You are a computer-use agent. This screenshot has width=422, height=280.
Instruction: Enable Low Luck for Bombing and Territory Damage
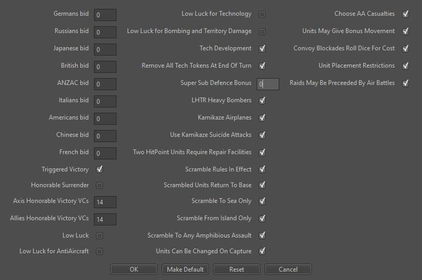tap(262, 31)
